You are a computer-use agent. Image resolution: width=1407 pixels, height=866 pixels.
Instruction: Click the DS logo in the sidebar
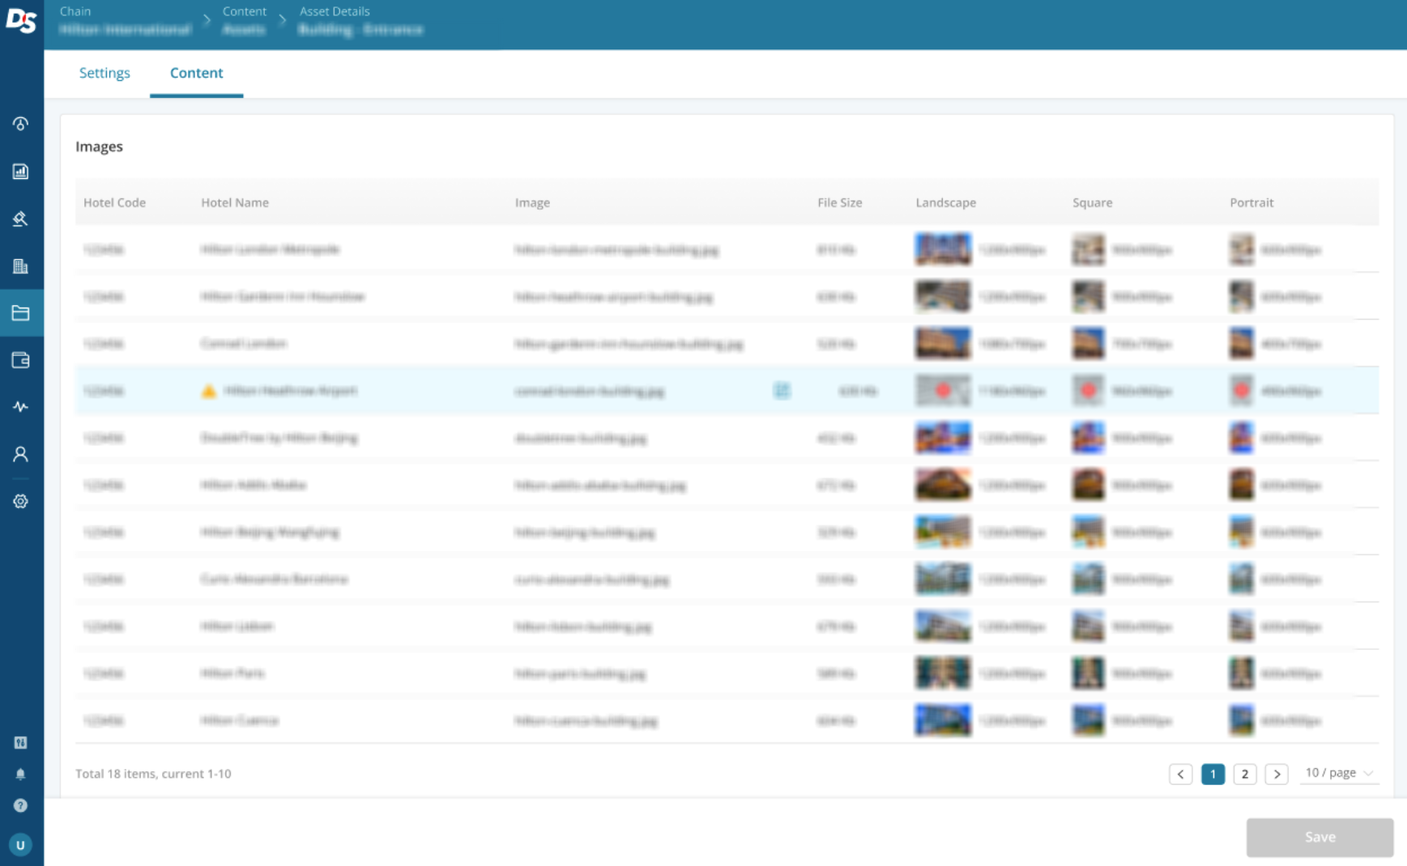point(21,19)
